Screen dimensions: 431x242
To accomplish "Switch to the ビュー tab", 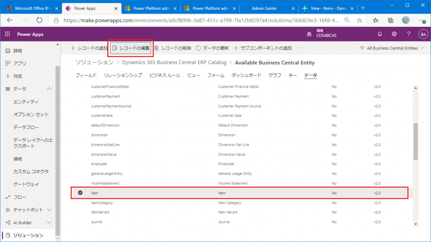I will [194, 75].
